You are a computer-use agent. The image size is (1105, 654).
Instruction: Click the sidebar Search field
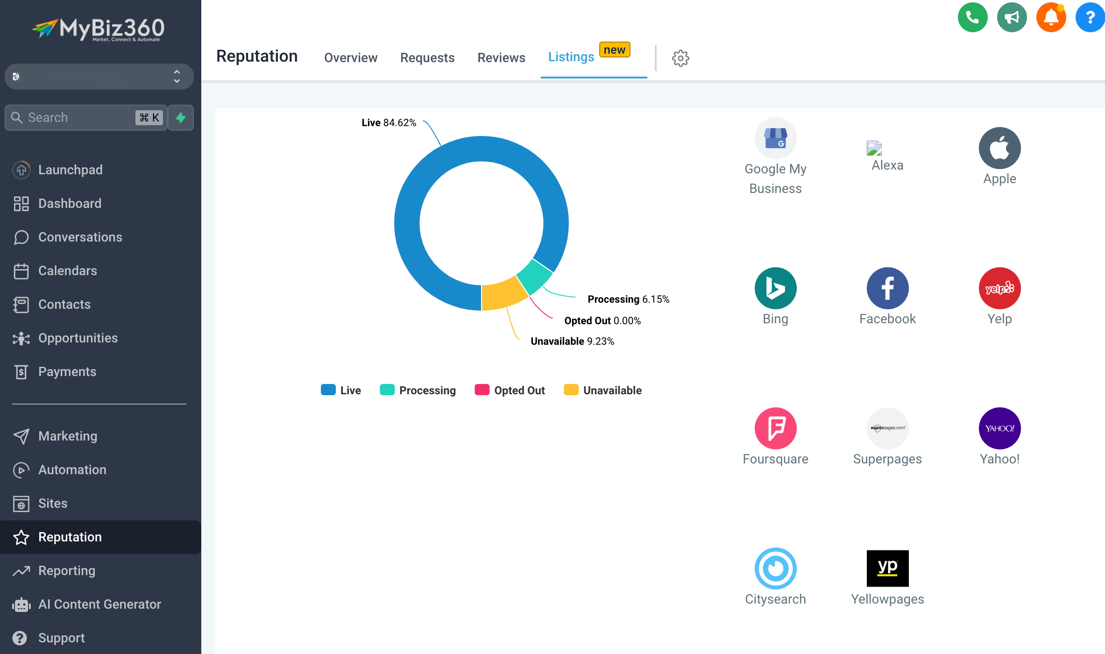point(79,118)
